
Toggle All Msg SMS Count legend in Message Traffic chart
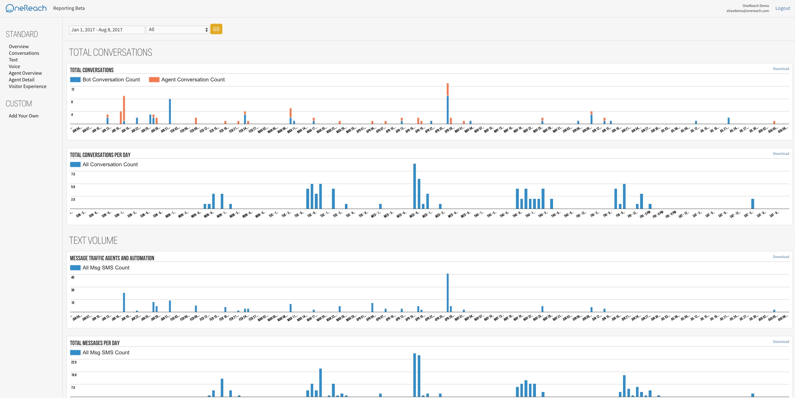pyautogui.click(x=75, y=268)
